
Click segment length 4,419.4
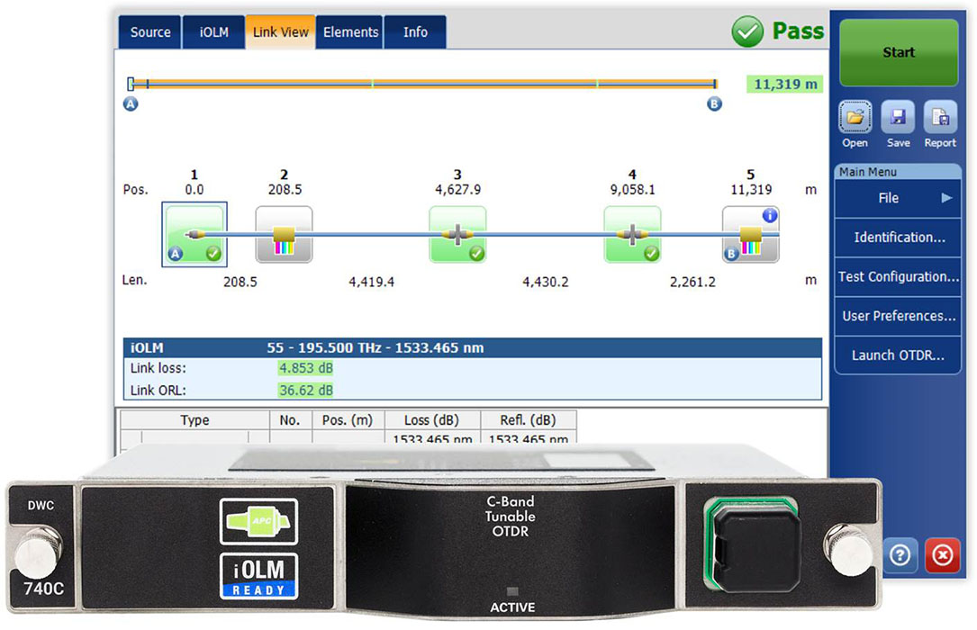(x=371, y=282)
